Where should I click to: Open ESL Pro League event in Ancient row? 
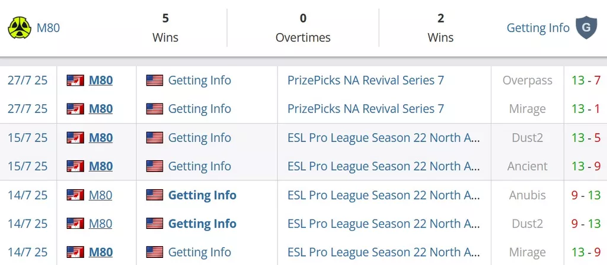coord(384,166)
